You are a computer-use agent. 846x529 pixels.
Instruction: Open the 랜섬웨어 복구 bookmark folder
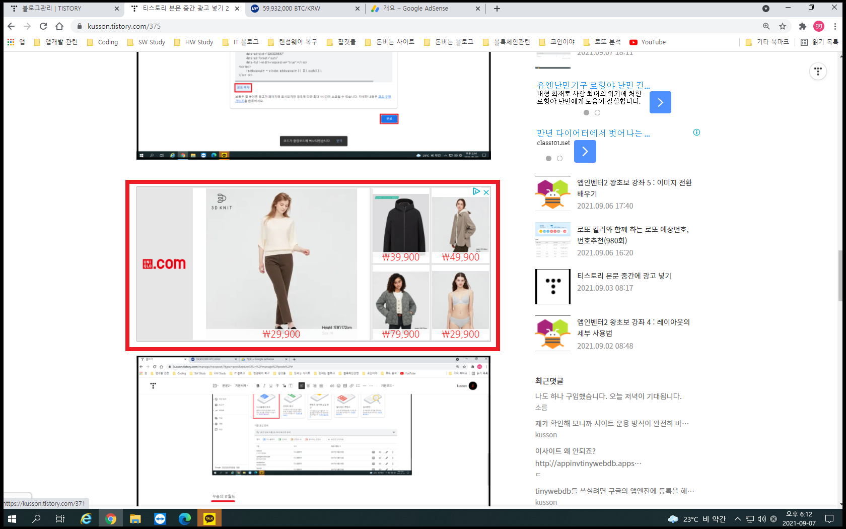click(x=293, y=42)
